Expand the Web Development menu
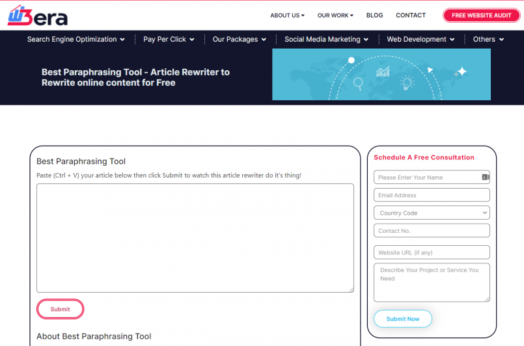 pos(421,40)
